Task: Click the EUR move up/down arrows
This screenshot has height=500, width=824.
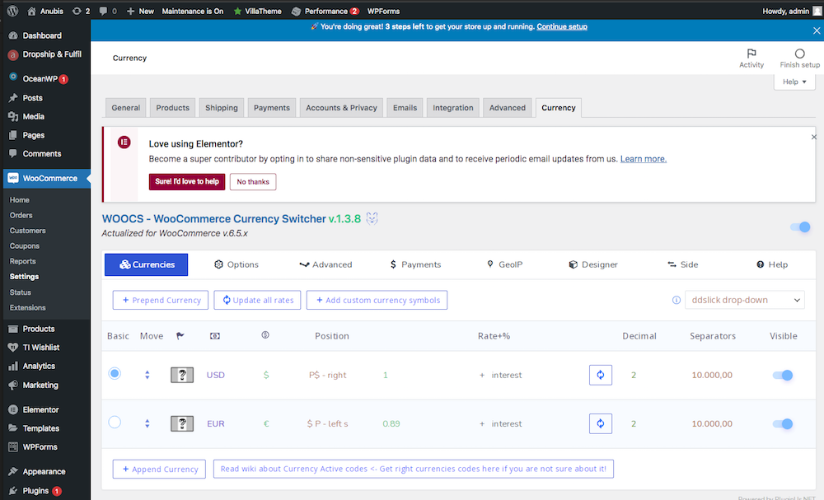Action: point(147,424)
